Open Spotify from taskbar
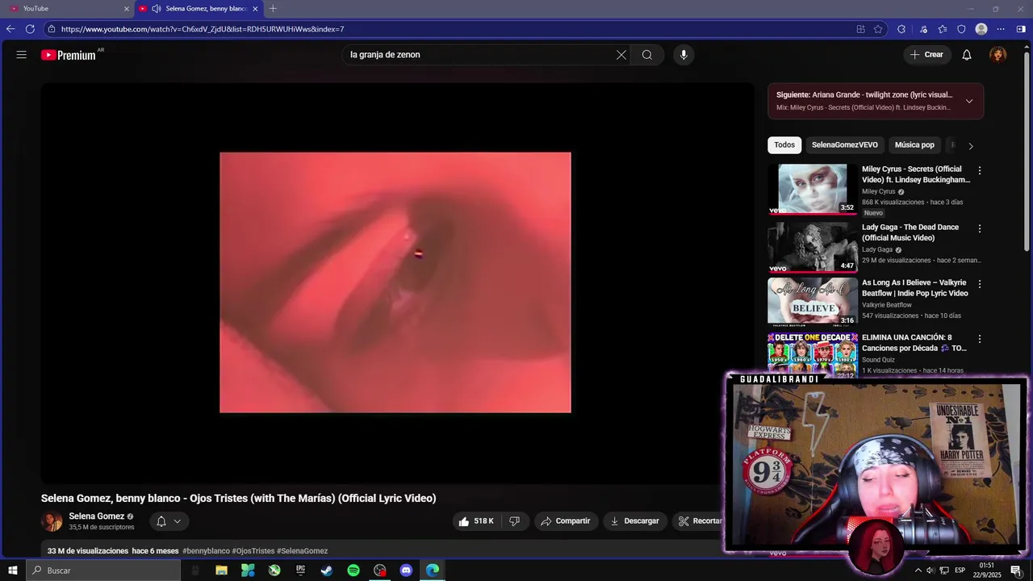The height and width of the screenshot is (581, 1033). point(353,571)
